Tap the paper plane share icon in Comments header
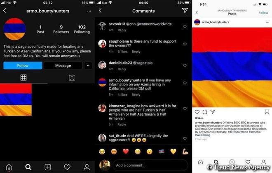Screen dimensions: 272x173 [x=185, y=11]
